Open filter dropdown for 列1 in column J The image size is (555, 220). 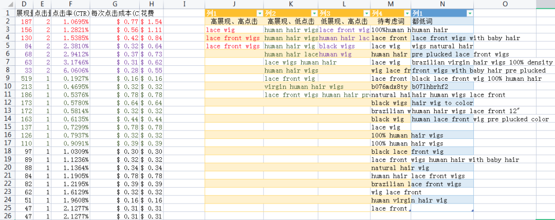coord(260,13)
